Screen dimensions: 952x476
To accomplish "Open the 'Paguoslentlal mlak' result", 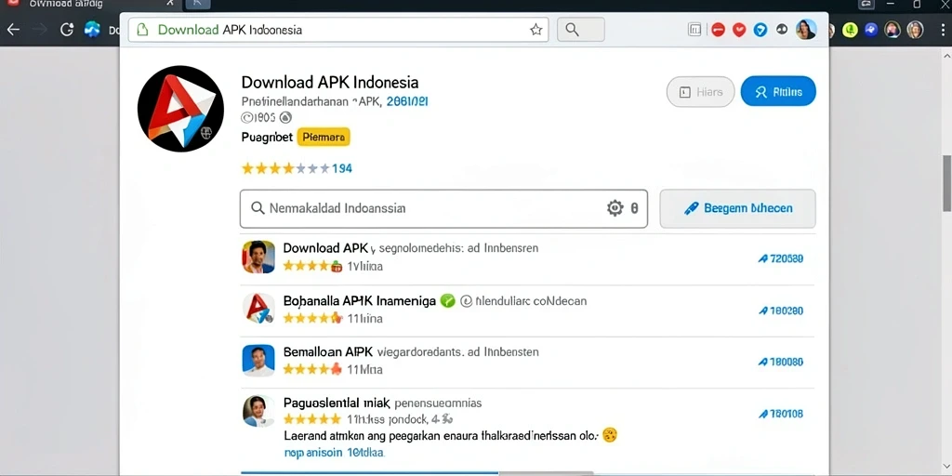I will pos(337,403).
